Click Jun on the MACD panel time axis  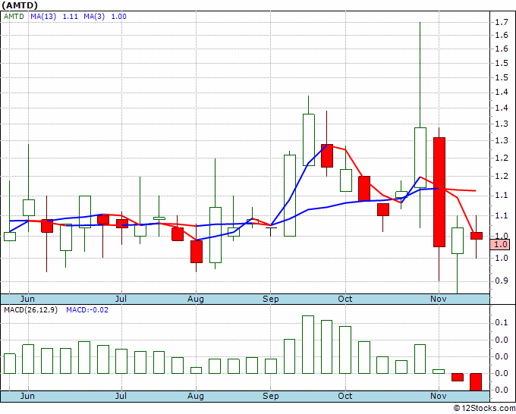[27, 396]
